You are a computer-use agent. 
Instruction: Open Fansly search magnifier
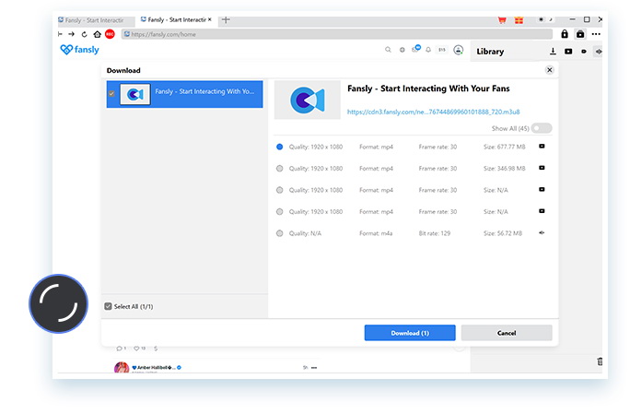388,50
